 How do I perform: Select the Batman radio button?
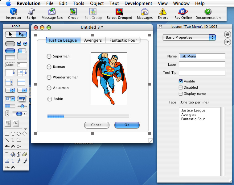click(49, 67)
